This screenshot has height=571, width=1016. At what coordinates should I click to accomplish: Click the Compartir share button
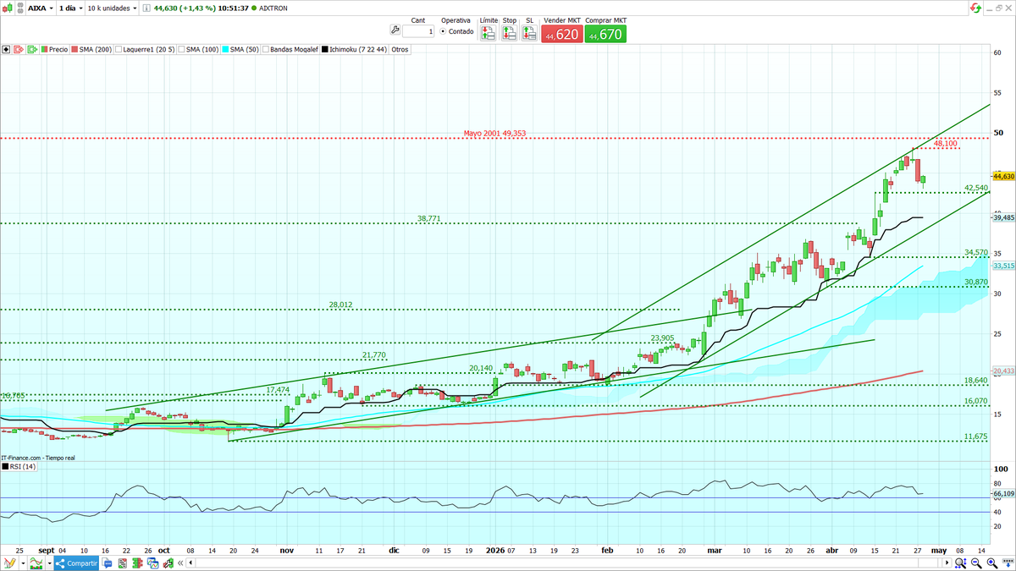pyautogui.click(x=76, y=563)
